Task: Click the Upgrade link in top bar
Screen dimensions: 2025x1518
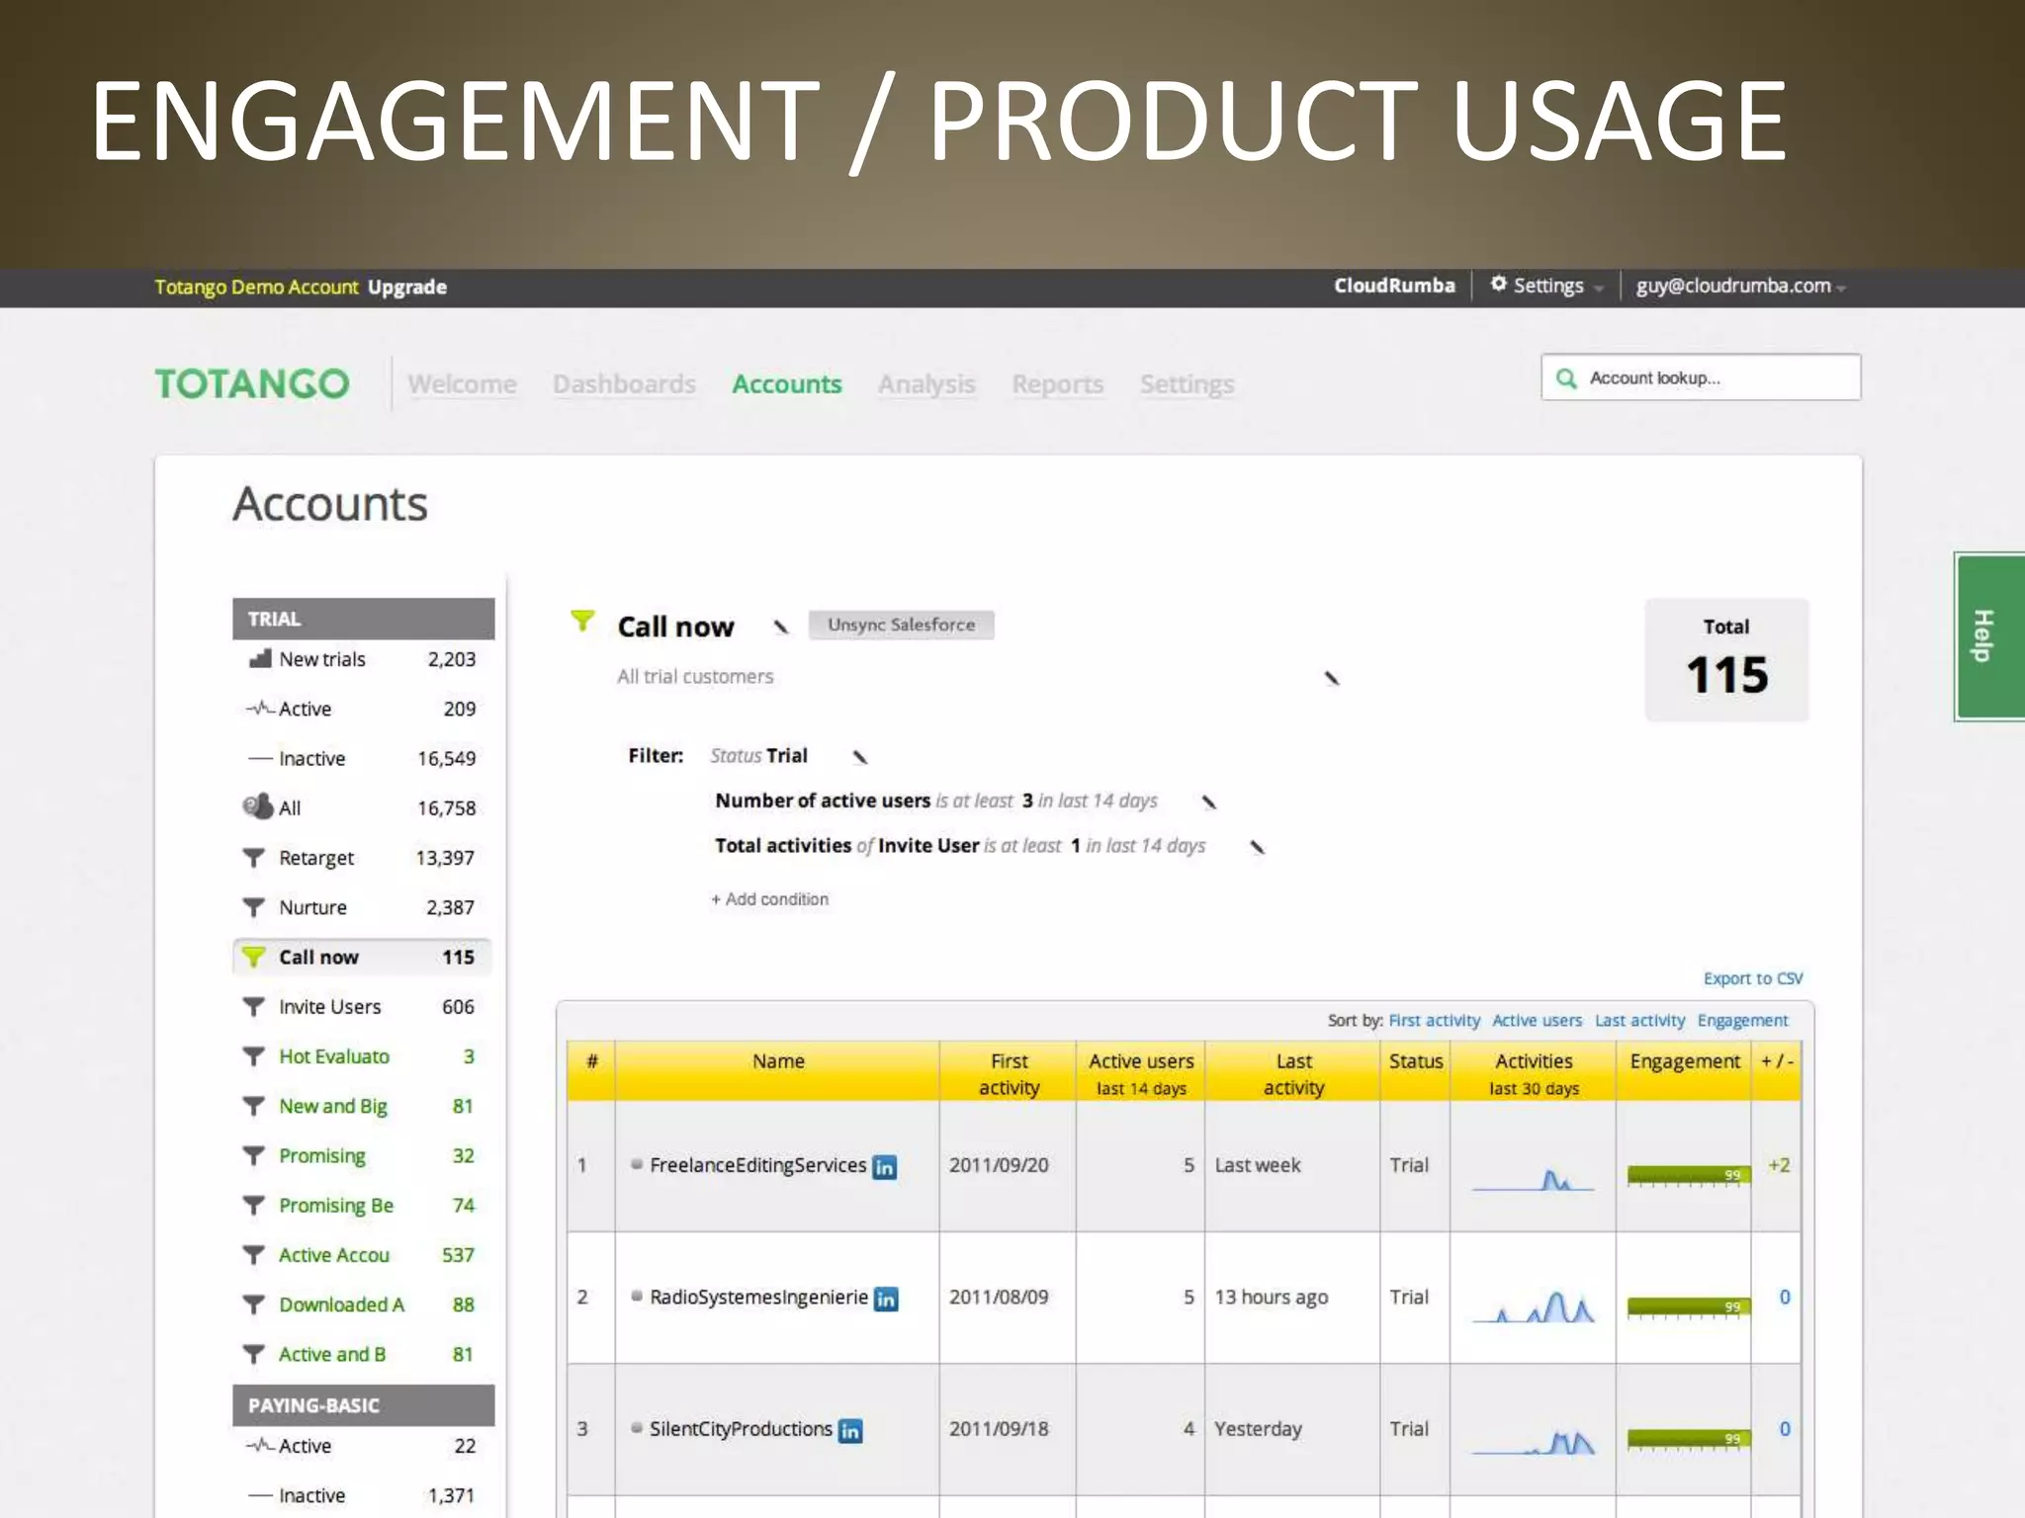Action: pyautogui.click(x=407, y=287)
